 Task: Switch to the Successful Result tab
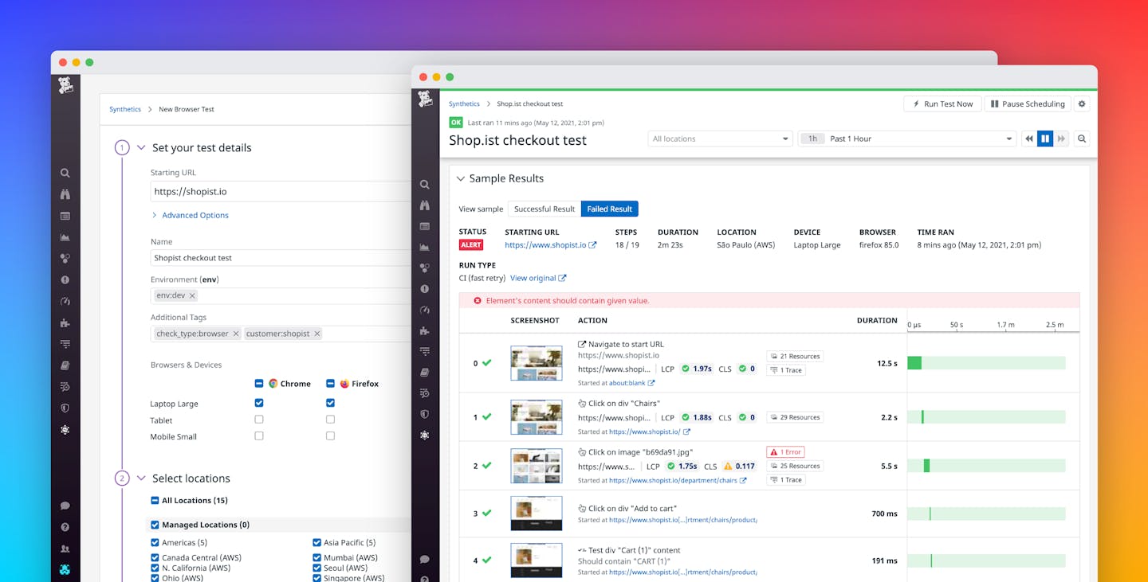click(544, 209)
